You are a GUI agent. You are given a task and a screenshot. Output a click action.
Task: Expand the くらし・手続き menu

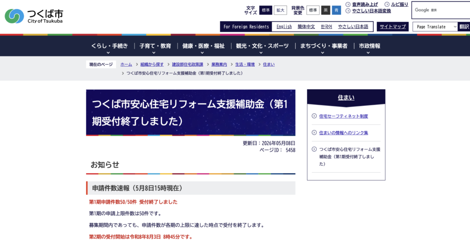[x=109, y=46]
